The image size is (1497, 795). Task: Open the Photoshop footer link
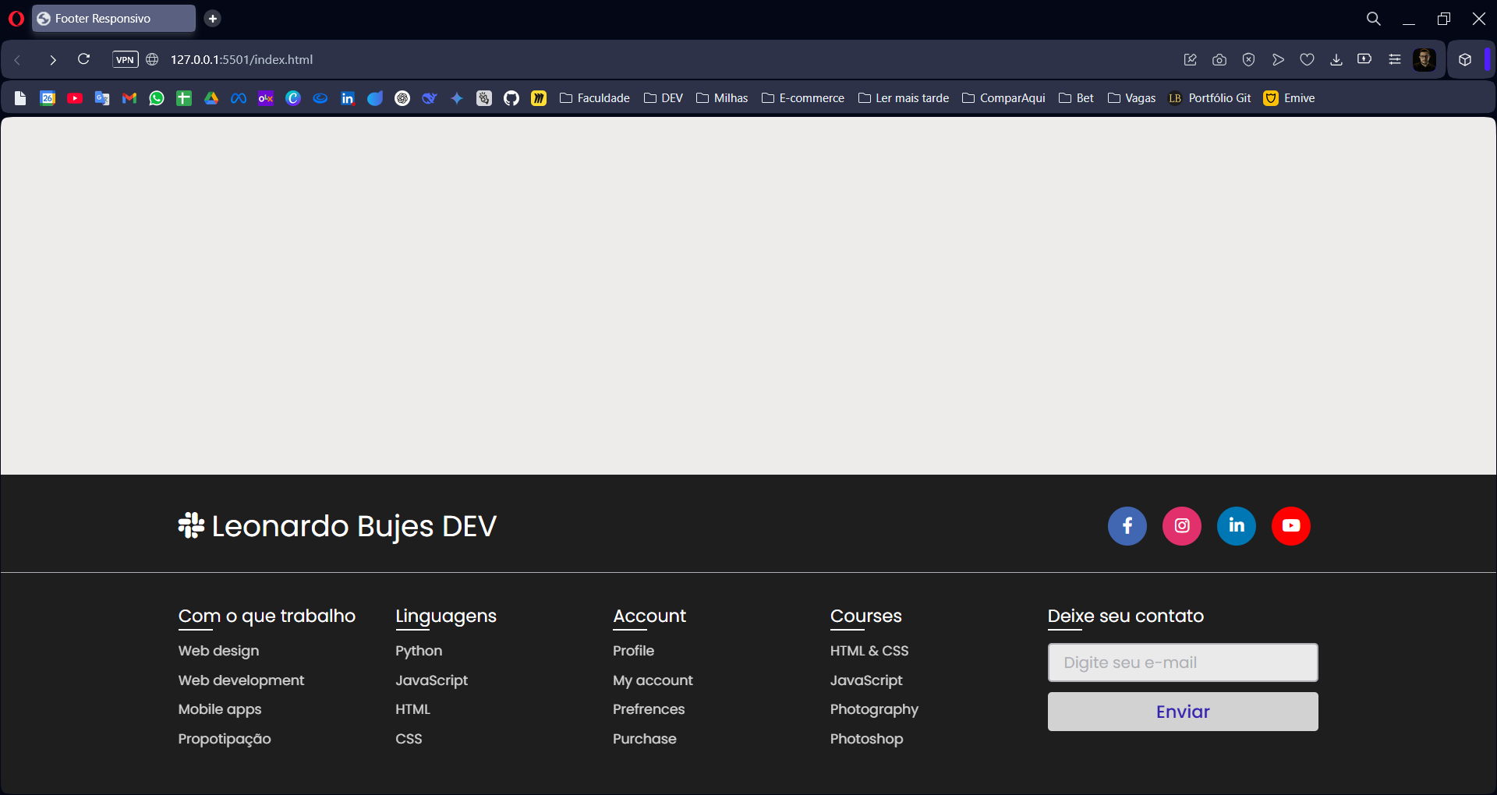pos(866,739)
